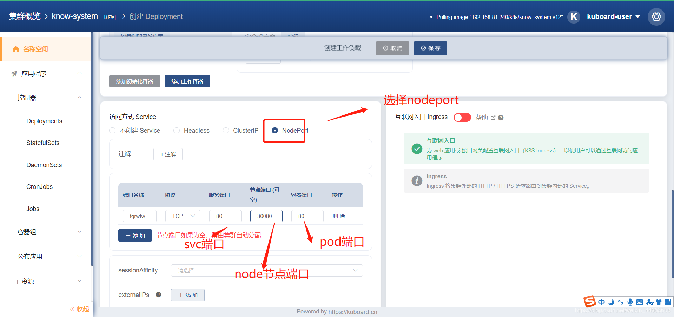Select the NodePort radio option

(x=290, y=131)
